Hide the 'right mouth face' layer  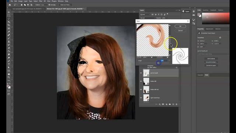pyautogui.click(x=141, y=98)
